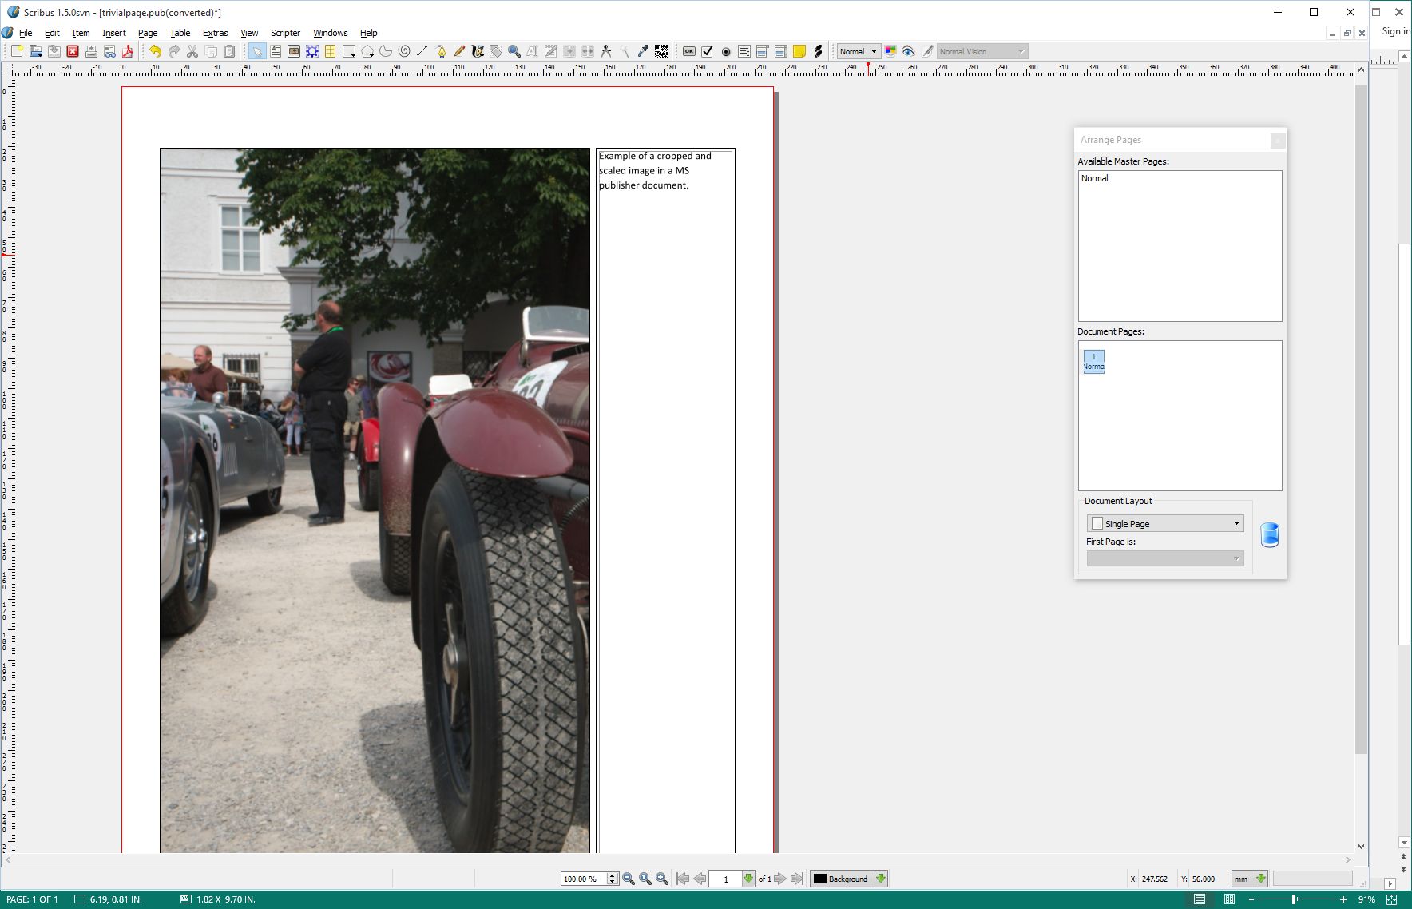Click the Save as PDF icon
Image resolution: width=1412 pixels, height=909 pixels.
[128, 51]
